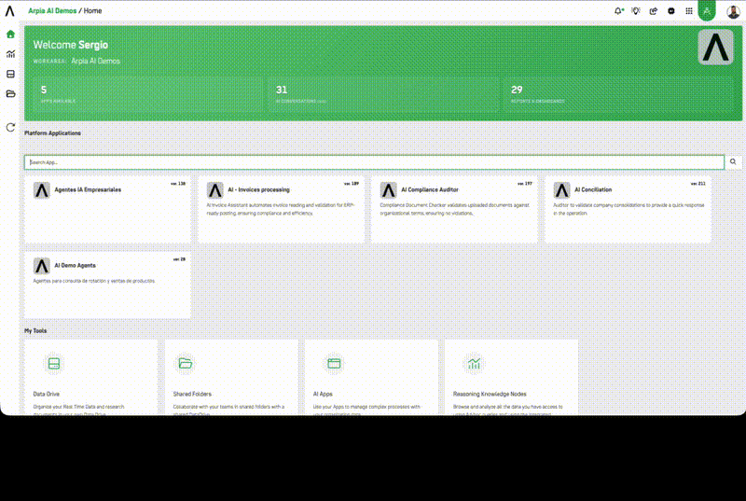The image size is (746, 501).
Task: Open the AI - Invoices processing title
Action: (x=258, y=189)
